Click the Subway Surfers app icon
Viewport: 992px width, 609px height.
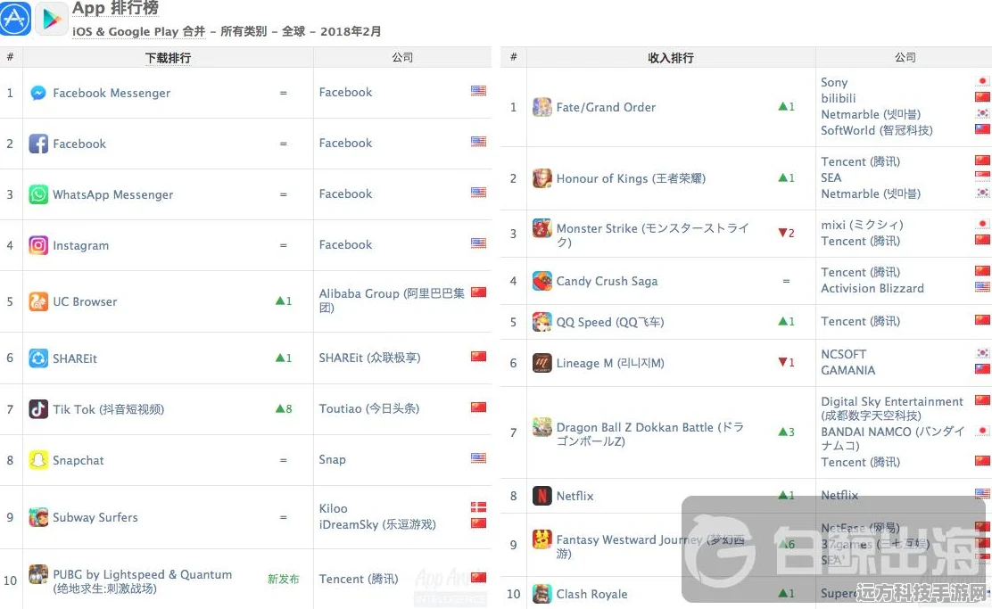pyautogui.click(x=38, y=517)
